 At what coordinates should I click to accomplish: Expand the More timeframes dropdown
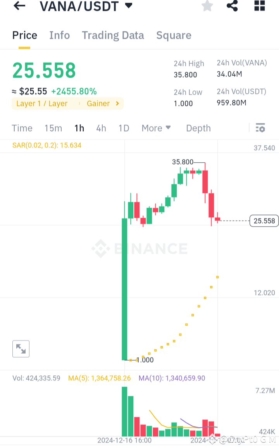(x=156, y=128)
